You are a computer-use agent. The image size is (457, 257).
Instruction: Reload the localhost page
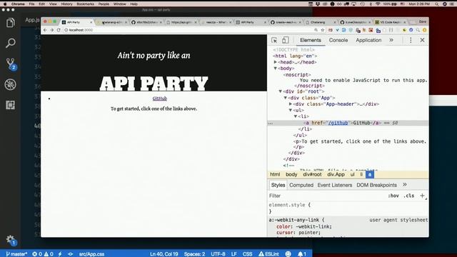(x=59, y=30)
